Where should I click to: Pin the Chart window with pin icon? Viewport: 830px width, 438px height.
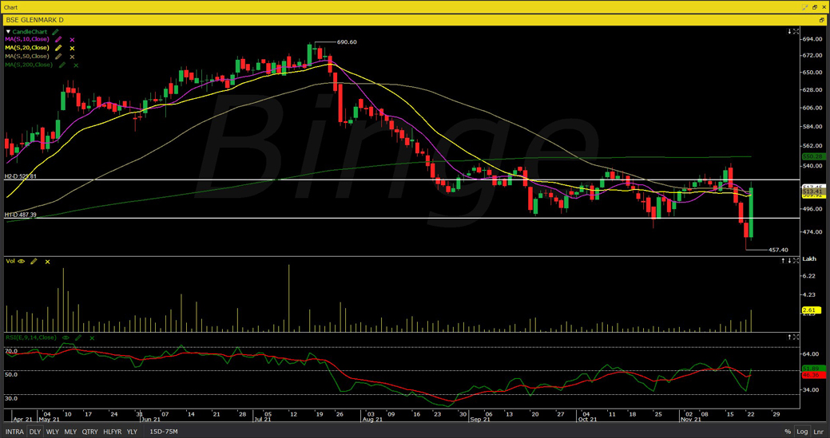[805, 7]
